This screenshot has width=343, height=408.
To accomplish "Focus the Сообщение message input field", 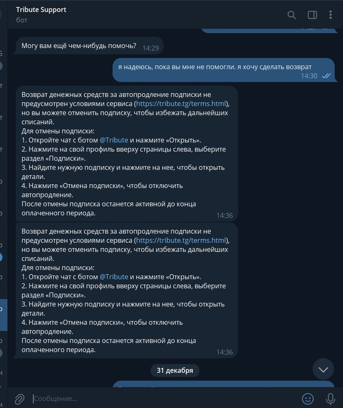I will (164, 398).
